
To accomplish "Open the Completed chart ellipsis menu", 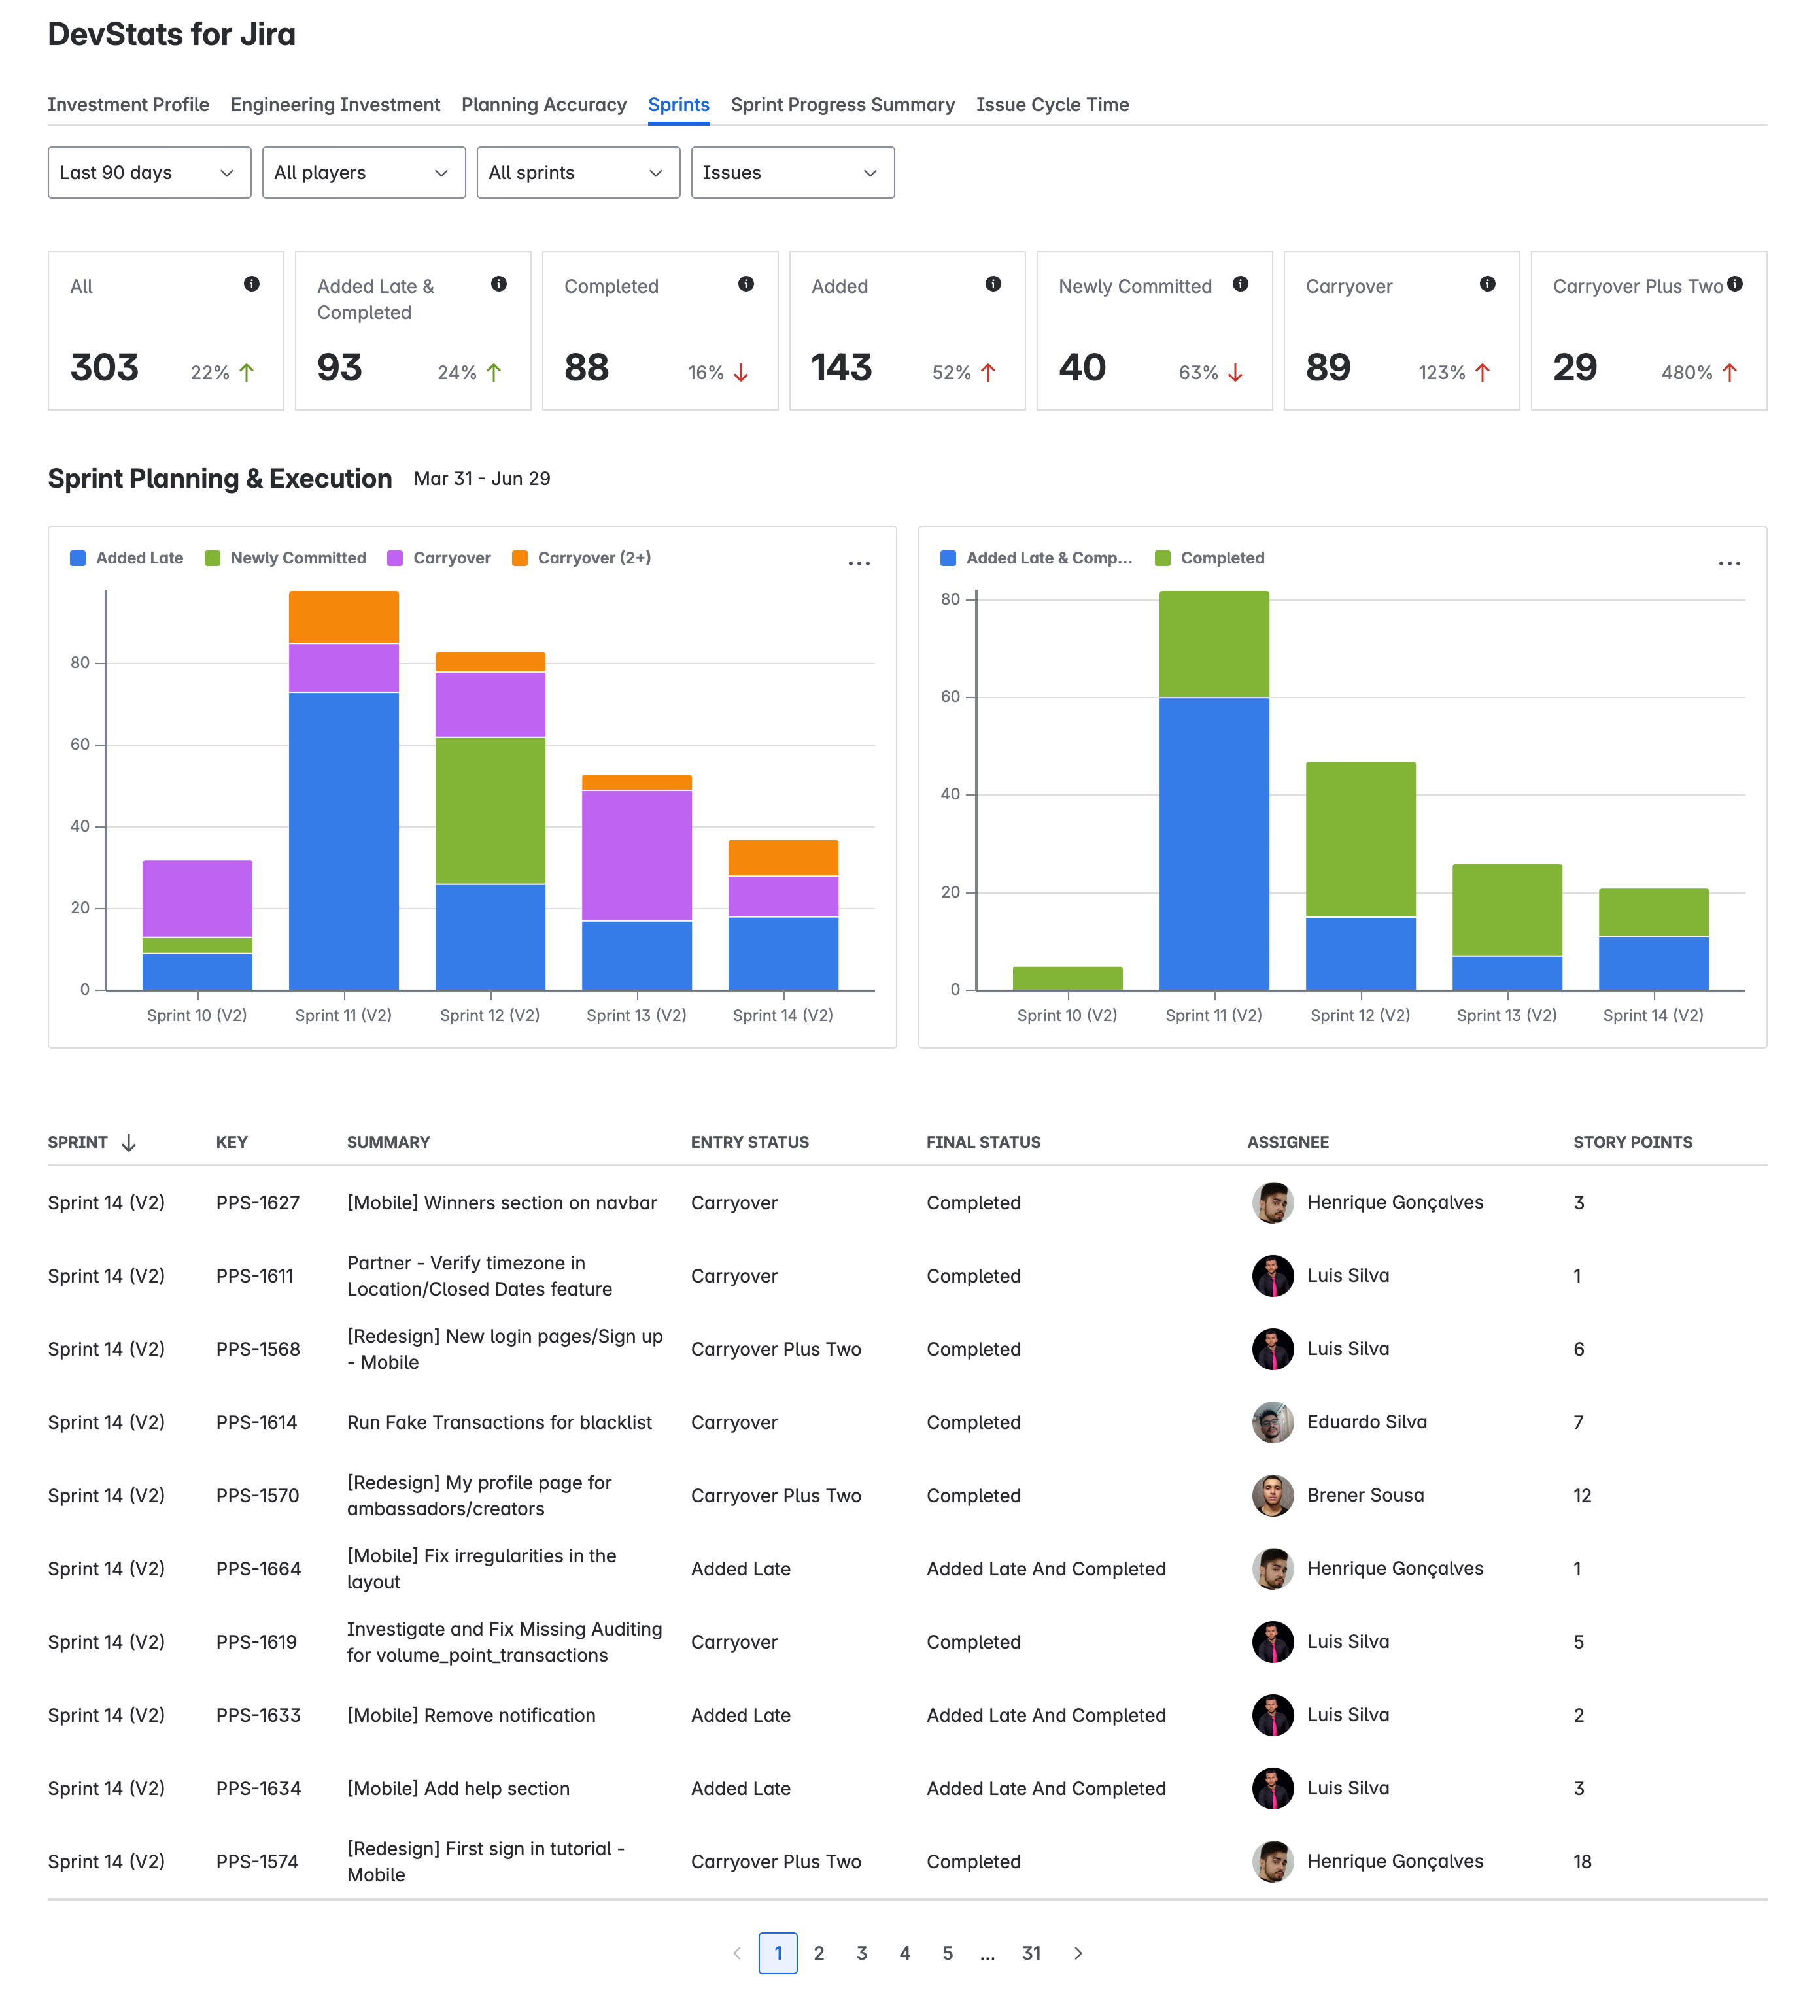I will [x=1730, y=563].
